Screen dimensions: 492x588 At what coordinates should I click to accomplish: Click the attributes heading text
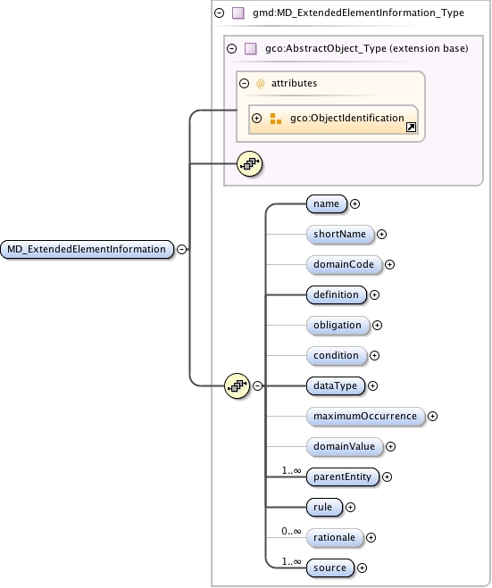point(295,83)
